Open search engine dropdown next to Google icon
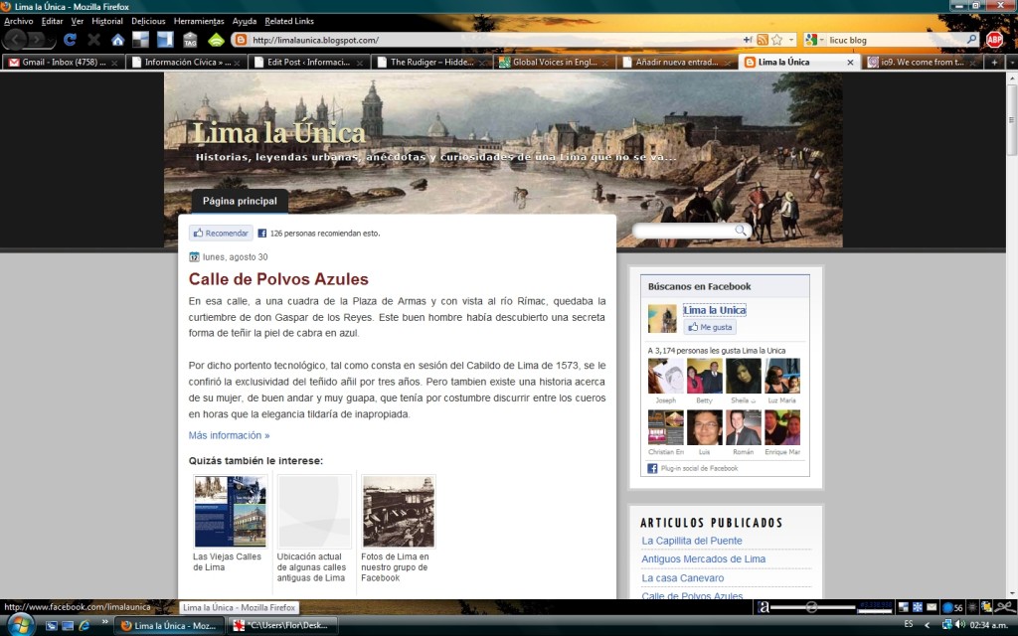This screenshot has width=1018, height=636. click(821, 40)
